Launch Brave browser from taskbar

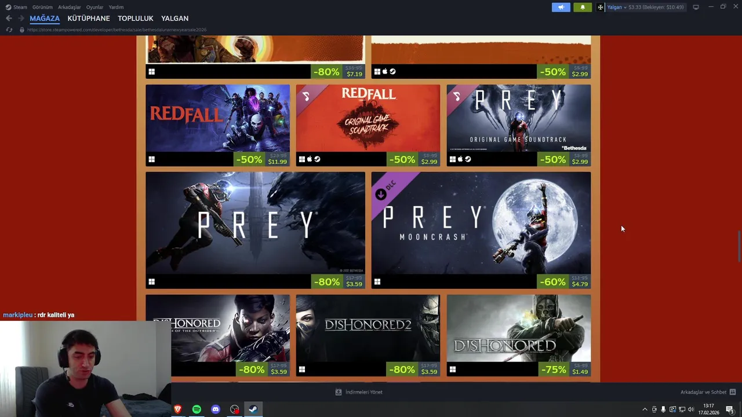[x=177, y=409]
